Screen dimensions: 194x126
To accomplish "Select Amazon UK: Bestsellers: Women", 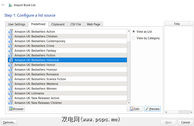I will tap(67, 88).
